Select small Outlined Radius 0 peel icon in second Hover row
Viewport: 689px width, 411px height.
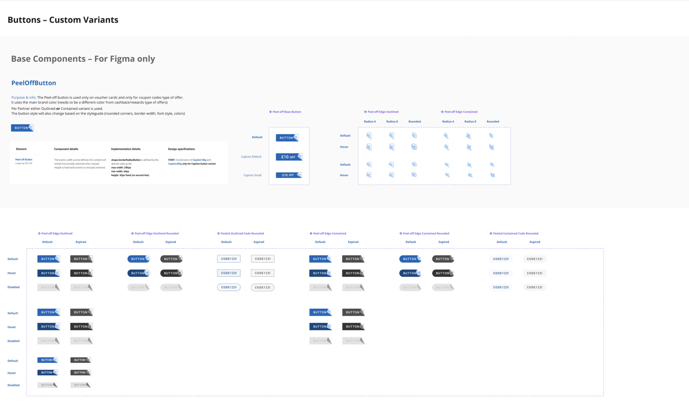click(391, 175)
